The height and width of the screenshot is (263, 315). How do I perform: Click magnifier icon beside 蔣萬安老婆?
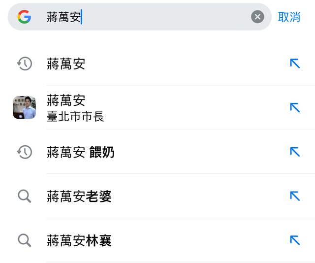[24, 197]
